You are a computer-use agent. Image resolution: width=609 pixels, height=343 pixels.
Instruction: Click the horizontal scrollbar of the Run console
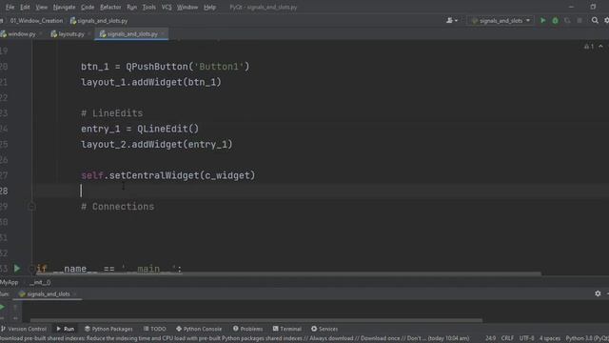pyautogui.click(x=256, y=321)
